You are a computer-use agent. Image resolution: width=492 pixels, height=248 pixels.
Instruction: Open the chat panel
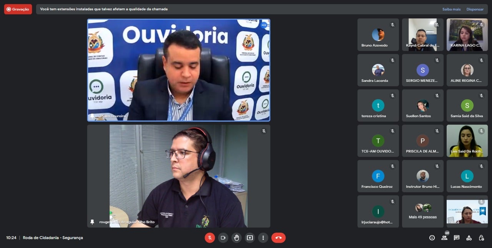pos(457,238)
